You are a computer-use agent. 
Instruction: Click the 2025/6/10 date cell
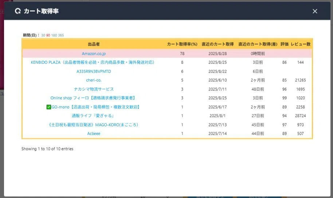218,80
